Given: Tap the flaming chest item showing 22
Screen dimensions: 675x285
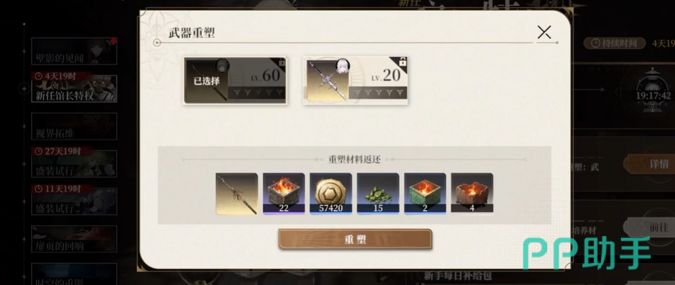Looking at the screenshot, I should pyautogui.click(x=284, y=194).
